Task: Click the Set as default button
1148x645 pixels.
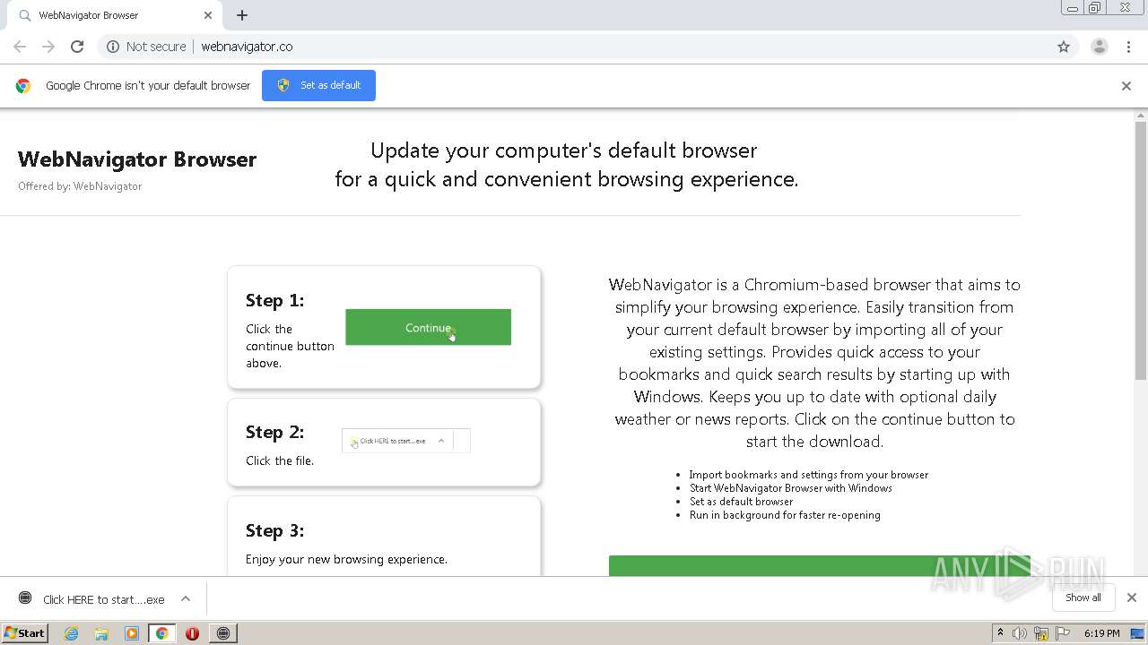Action: click(318, 85)
